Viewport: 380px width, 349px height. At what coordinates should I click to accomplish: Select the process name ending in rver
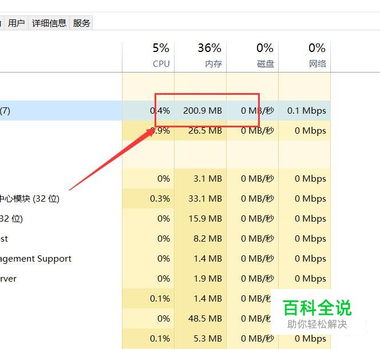(8, 279)
